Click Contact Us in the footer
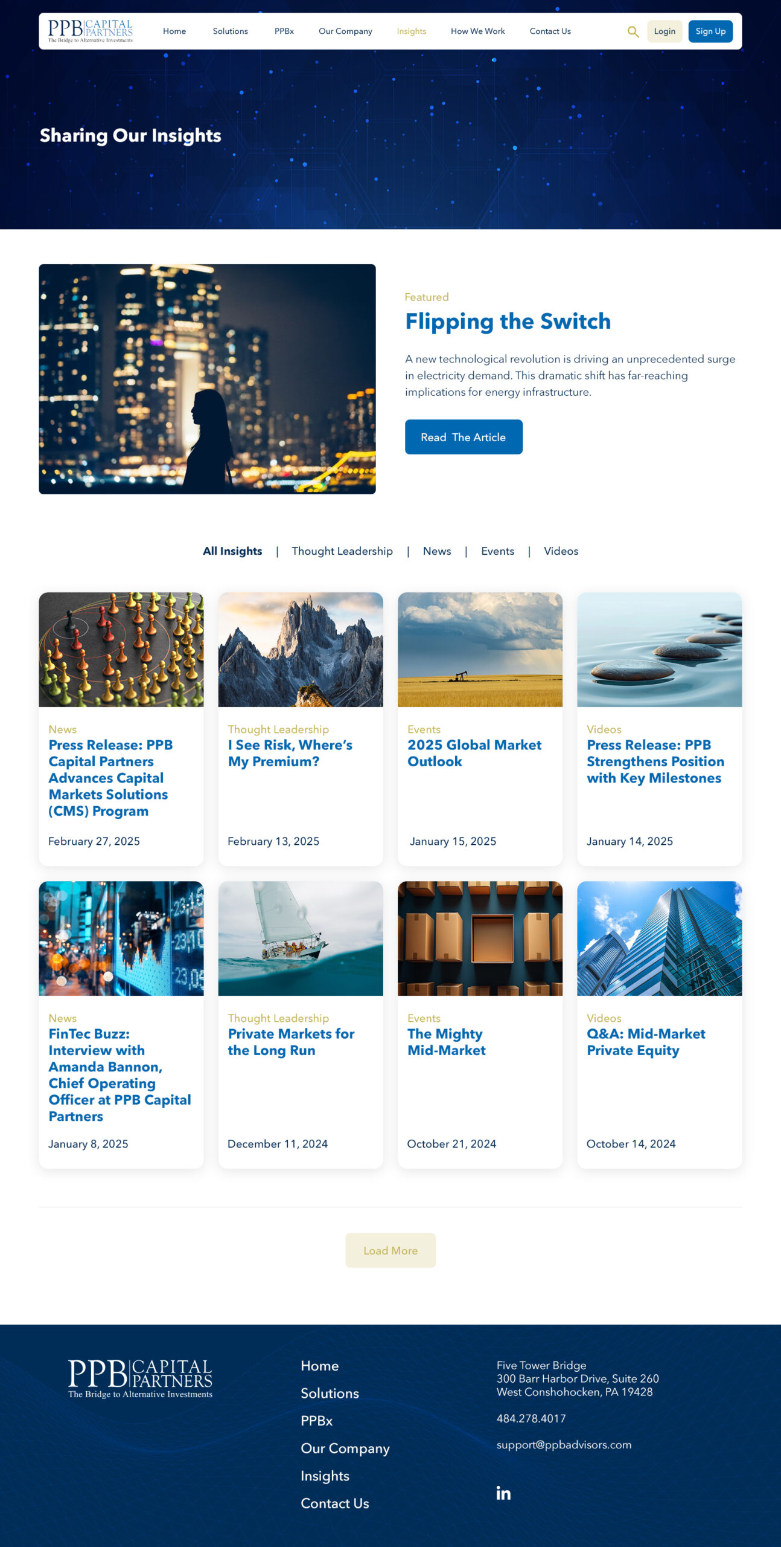The height and width of the screenshot is (1547, 781). (x=335, y=1503)
